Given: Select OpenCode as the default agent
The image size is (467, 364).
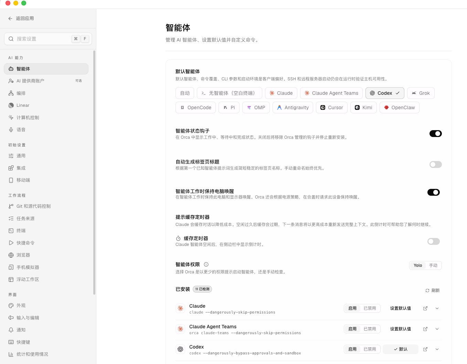Looking at the screenshot, I should (x=195, y=107).
